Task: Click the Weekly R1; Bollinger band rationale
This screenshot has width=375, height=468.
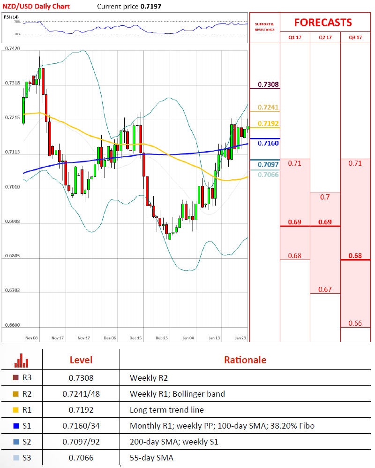Action: coord(177,394)
